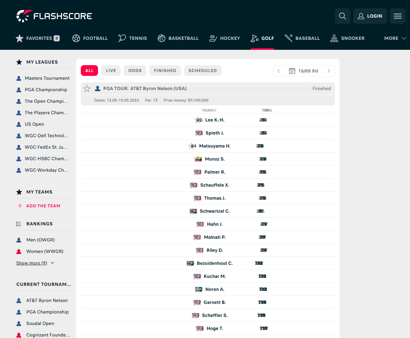Image resolution: width=410 pixels, height=338 pixels.
Task: Select the ODDS filter tab
Action: point(135,71)
